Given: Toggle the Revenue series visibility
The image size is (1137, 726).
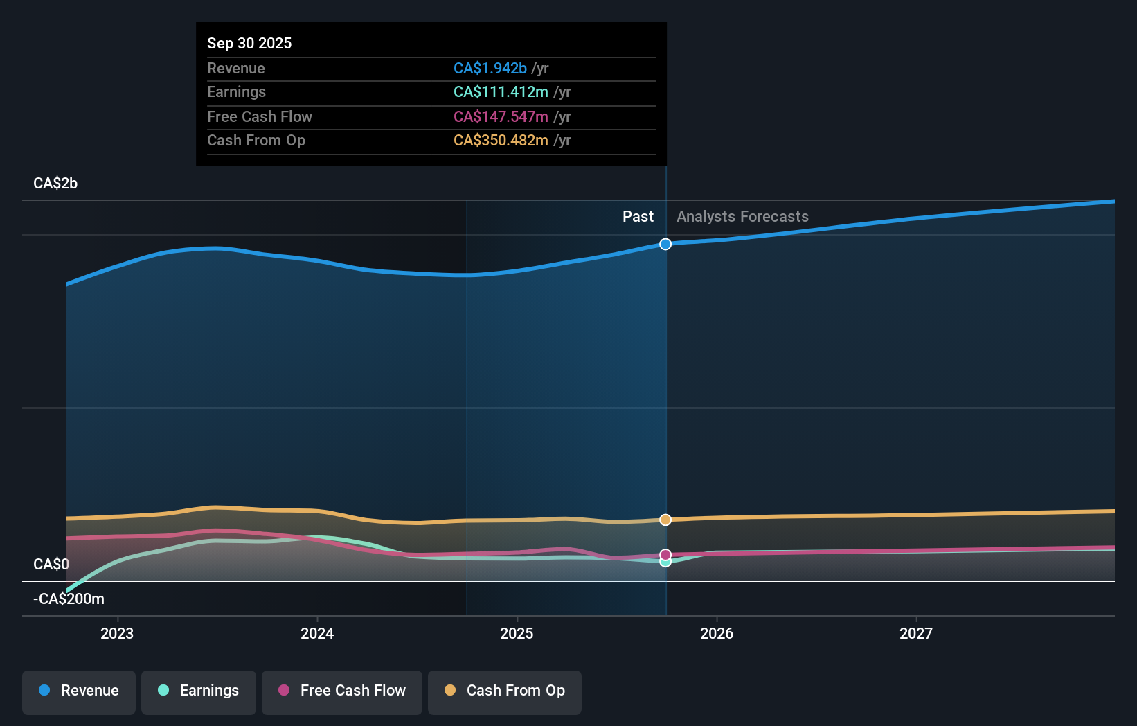Looking at the screenshot, I should coord(78,691).
